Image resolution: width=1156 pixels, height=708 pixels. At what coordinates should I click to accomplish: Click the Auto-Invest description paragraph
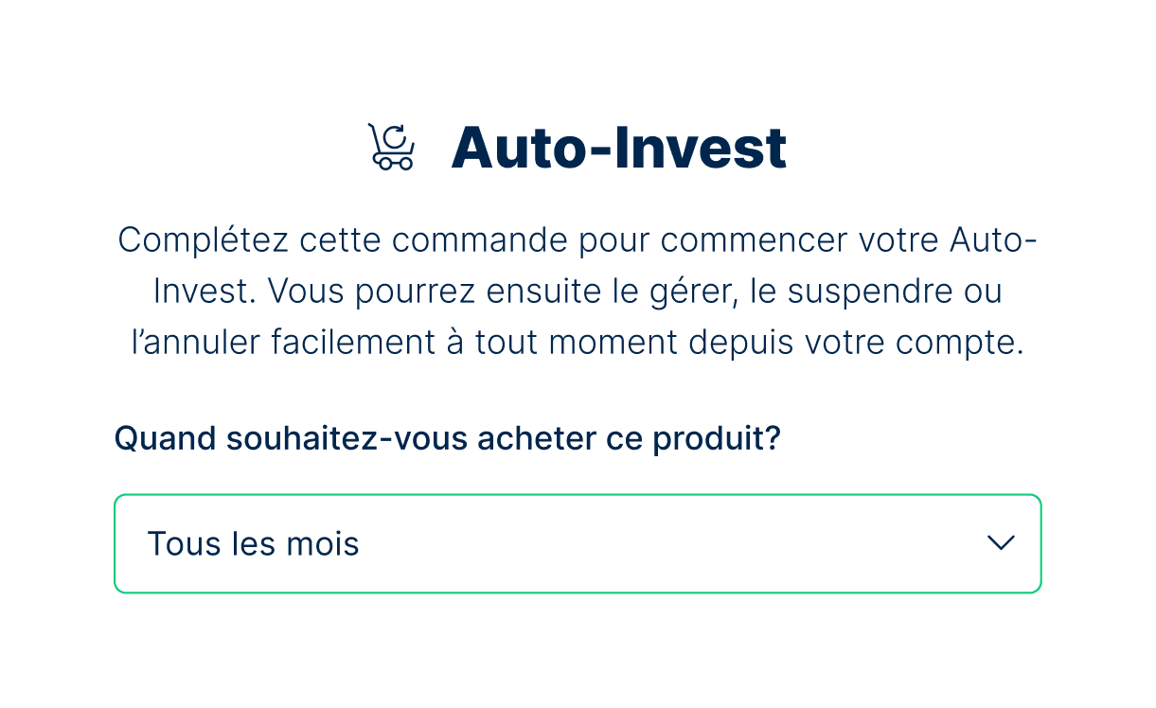click(x=578, y=291)
